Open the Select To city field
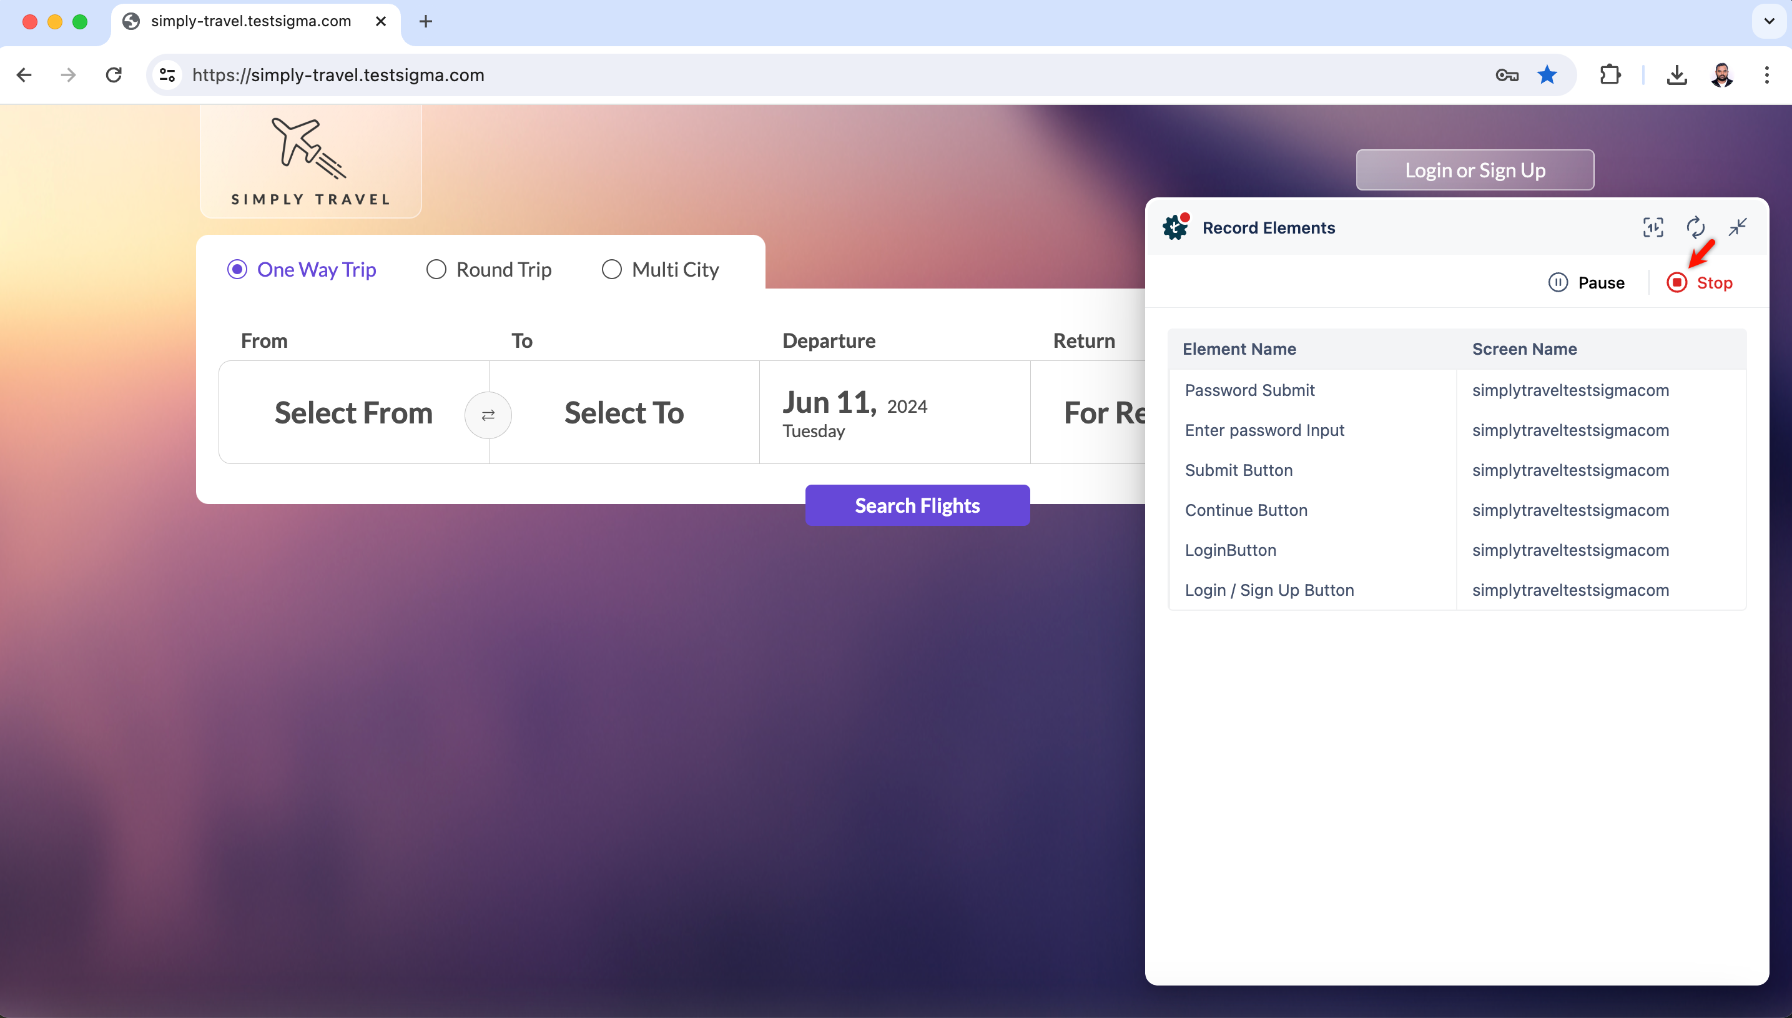This screenshot has width=1792, height=1018. tap(624, 413)
